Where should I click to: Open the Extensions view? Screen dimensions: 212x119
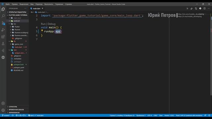click(x=3, y=37)
